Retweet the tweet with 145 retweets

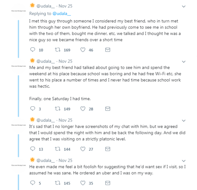tap(58, 183)
